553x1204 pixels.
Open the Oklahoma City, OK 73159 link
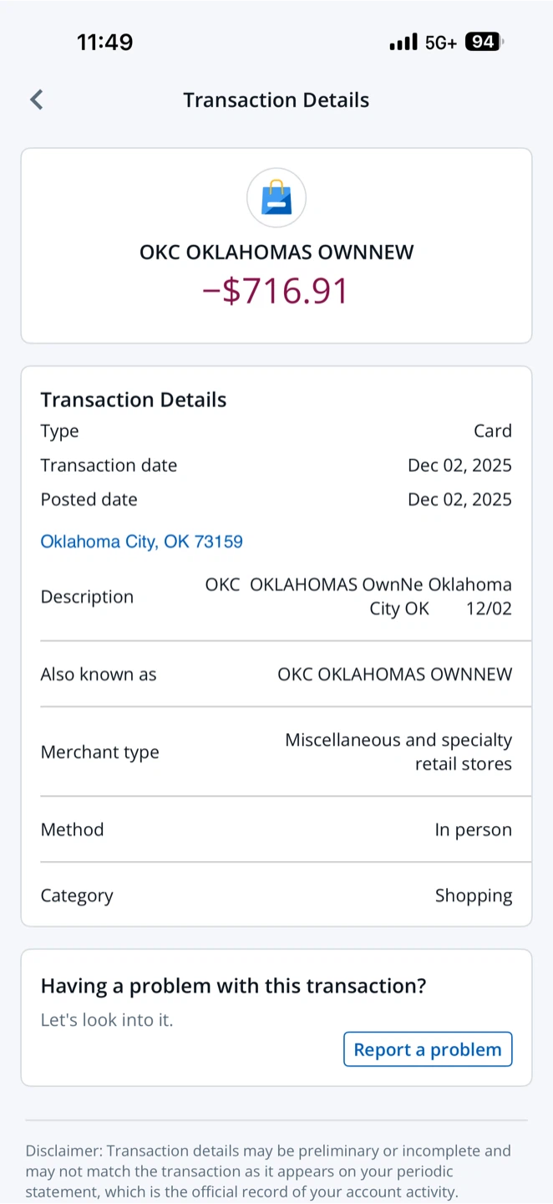pyautogui.click(x=142, y=542)
